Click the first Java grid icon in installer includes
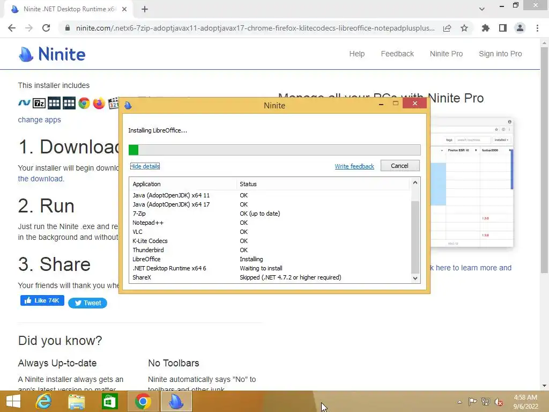The width and height of the screenshot is (549, 412). tap(54, 104)
